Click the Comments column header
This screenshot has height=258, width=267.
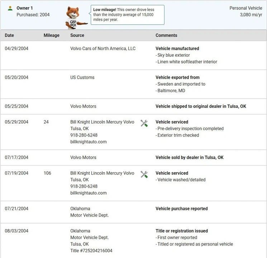tap(166, 35)
